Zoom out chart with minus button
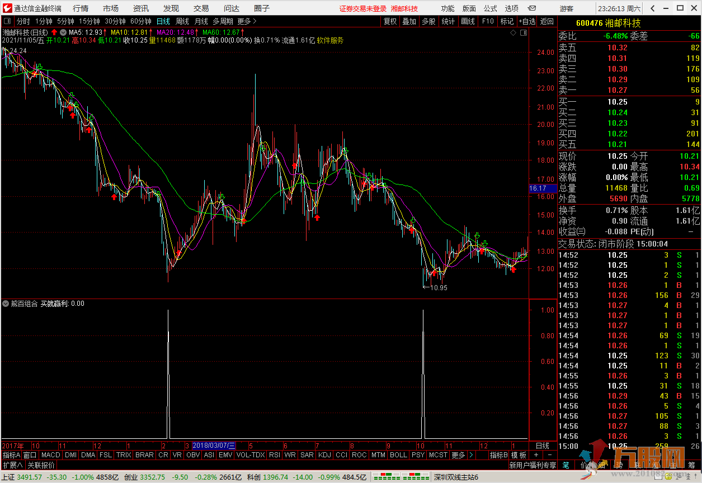Viewport: 702px width, 483px height. pos(549,455)
